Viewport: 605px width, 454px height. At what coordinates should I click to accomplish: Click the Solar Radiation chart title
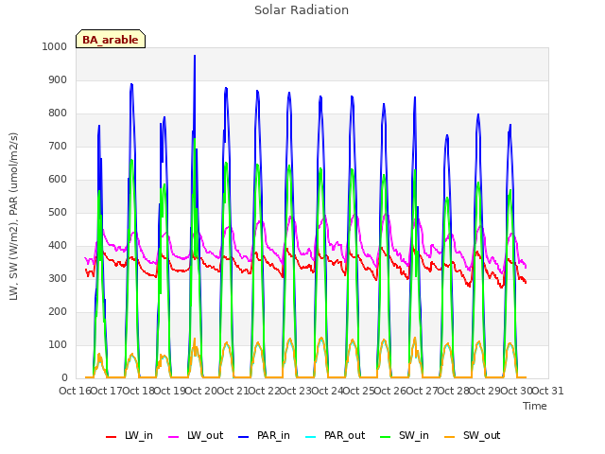pyautogui.click(x=302, y=10)
